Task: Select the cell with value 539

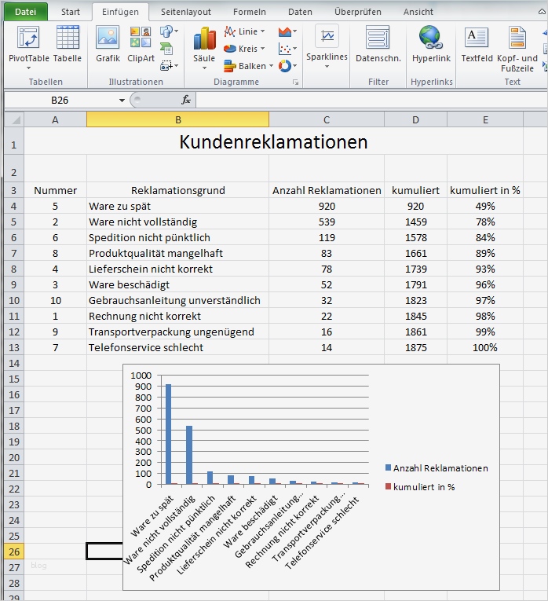Action: 327,222
